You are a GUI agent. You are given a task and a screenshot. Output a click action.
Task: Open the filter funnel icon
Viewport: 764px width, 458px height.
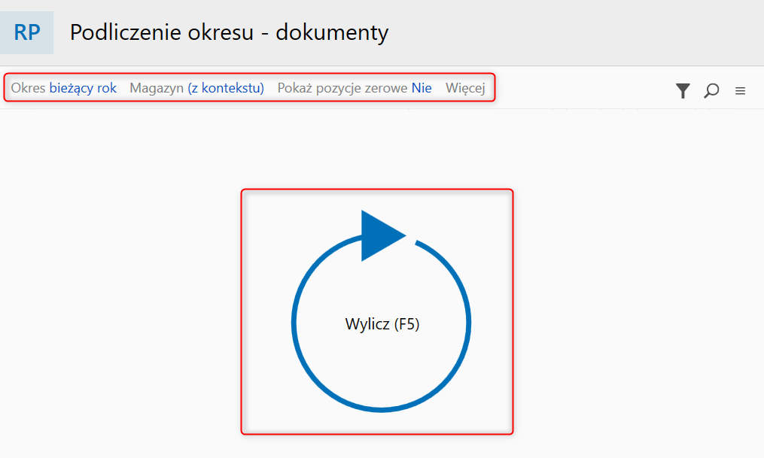coord(683,90)
